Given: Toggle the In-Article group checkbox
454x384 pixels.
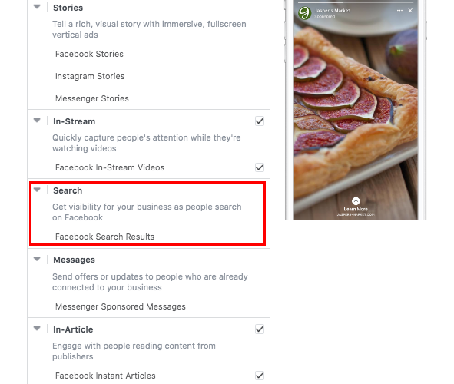Looking at the screenshot, I should [260, 329].
